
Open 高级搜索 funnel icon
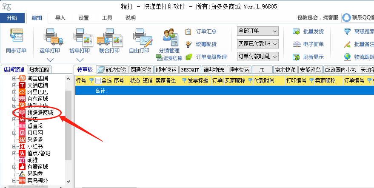point(347,31)
